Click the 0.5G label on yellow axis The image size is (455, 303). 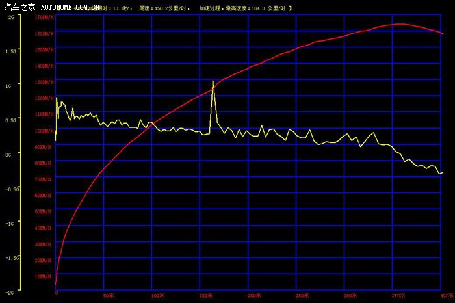coord(10,120)
